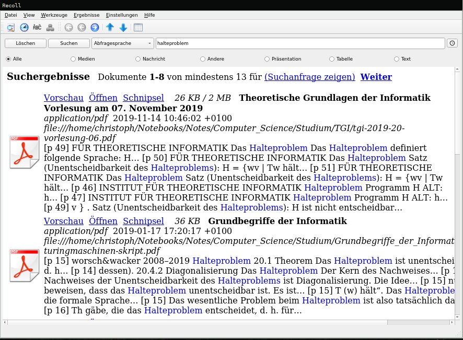
Task: Click Weiter to load more results
Action: [376, 77]
